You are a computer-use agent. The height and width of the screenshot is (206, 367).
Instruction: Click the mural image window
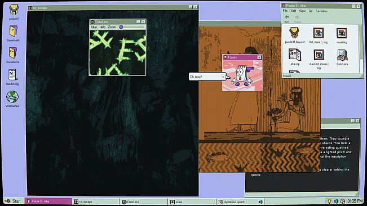click(259, 99)
